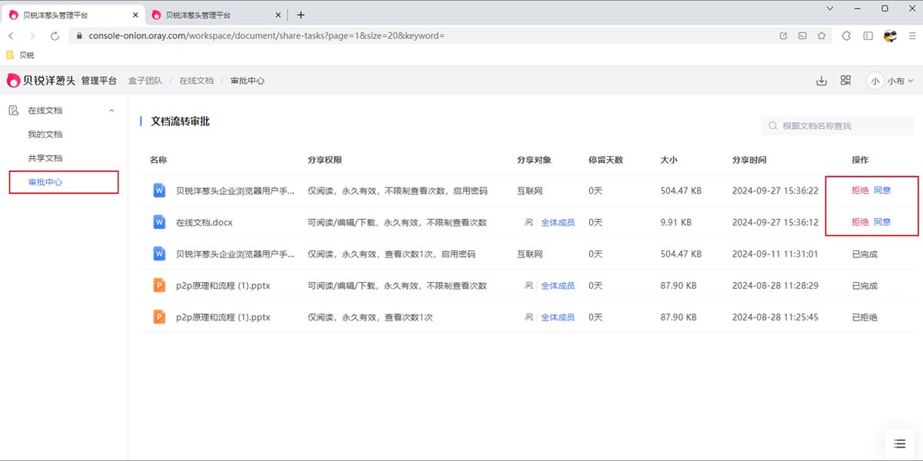Viewport: 923px width, 461px height.
Task: Click the share icon in the address bar
Action: (x=783, y=36)
